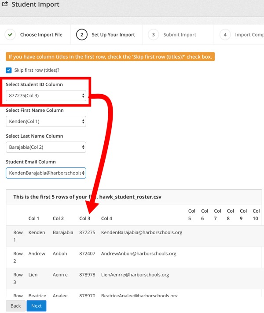Click the Col 2 column header
Image resolution: width=264 pixels, height=313 pixels.
[x=58, y=218]
